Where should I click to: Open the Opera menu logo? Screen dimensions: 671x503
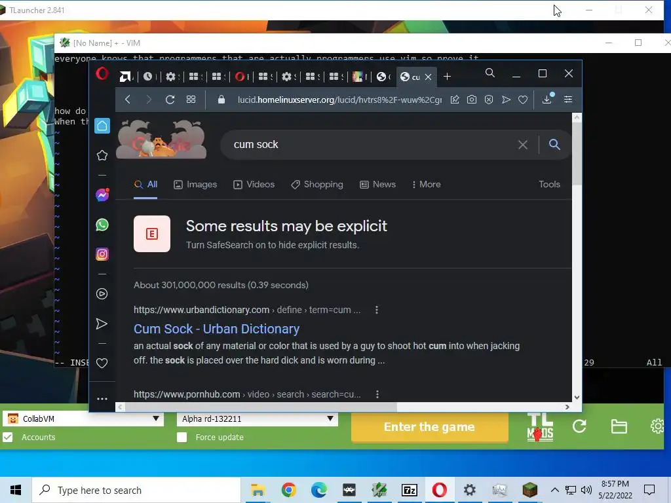102,74
